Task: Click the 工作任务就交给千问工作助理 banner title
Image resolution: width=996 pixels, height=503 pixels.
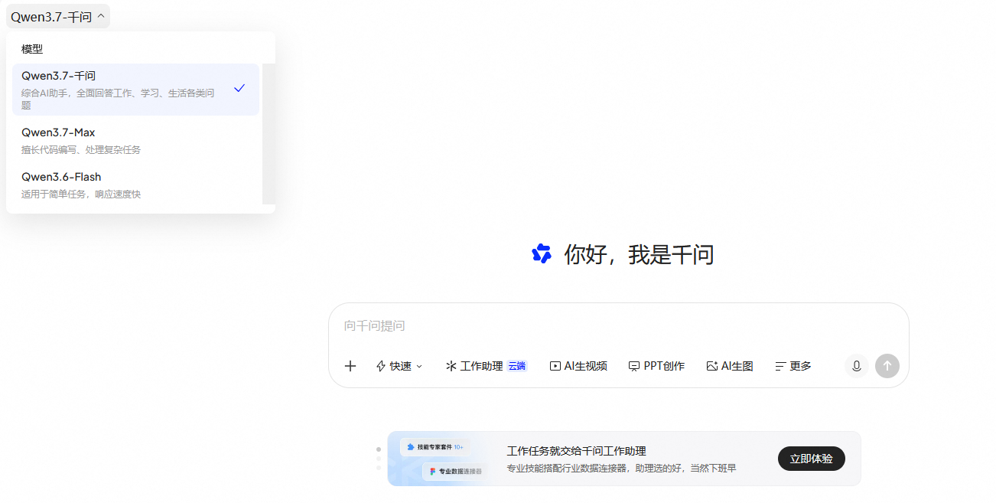Action: 577,451
